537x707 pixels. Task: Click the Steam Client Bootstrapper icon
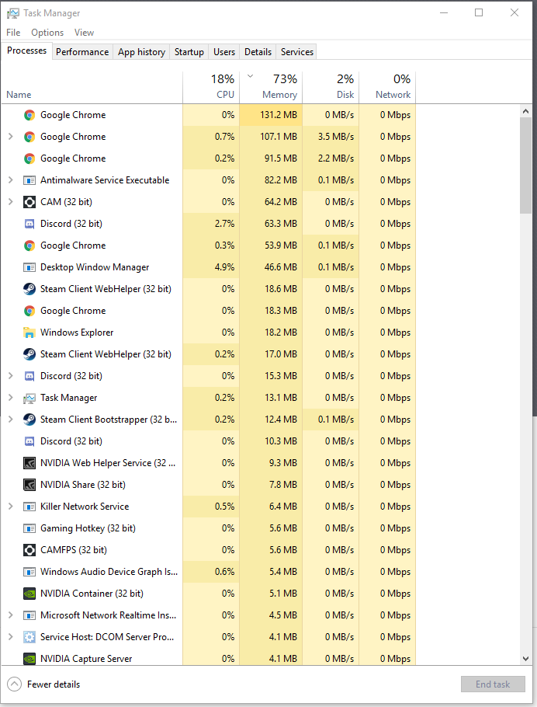pyautogui.click(x=29, y=420)
